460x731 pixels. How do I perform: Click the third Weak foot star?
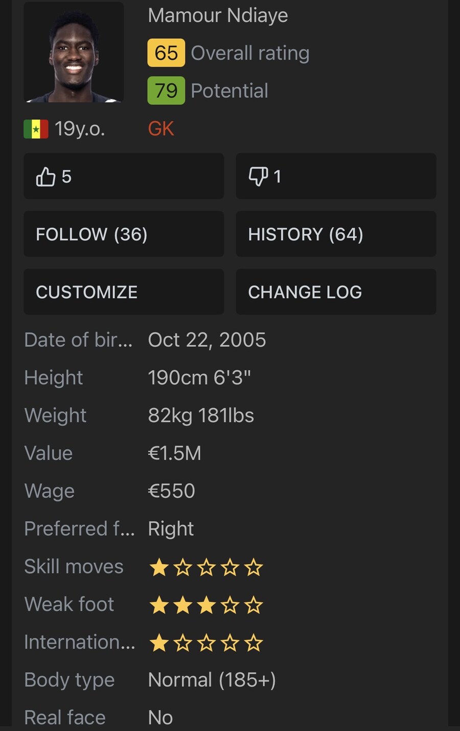pyautogui.click(x=206, y=605)
